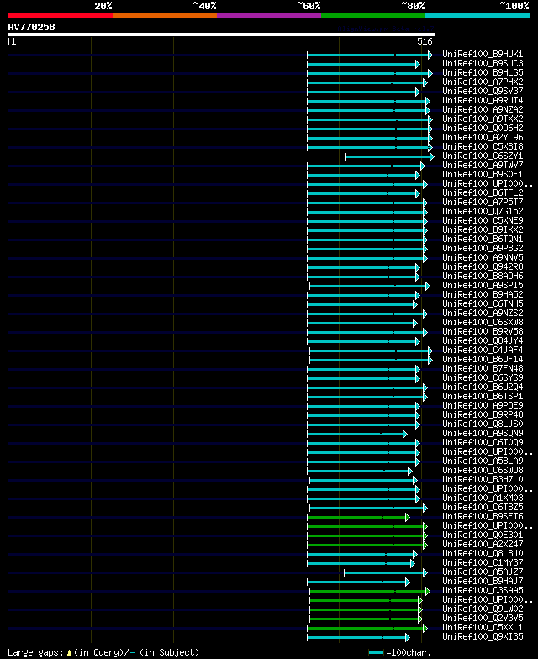The width and height of the screenshot is (538, 659).
Task: Select the UniRef100_A7P5T7 label
Action: tap(483, 202)
